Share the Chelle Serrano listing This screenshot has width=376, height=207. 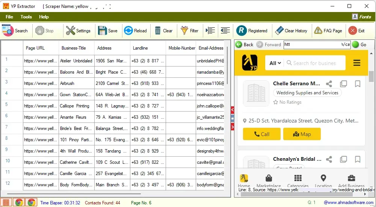(x=329, y=84)
